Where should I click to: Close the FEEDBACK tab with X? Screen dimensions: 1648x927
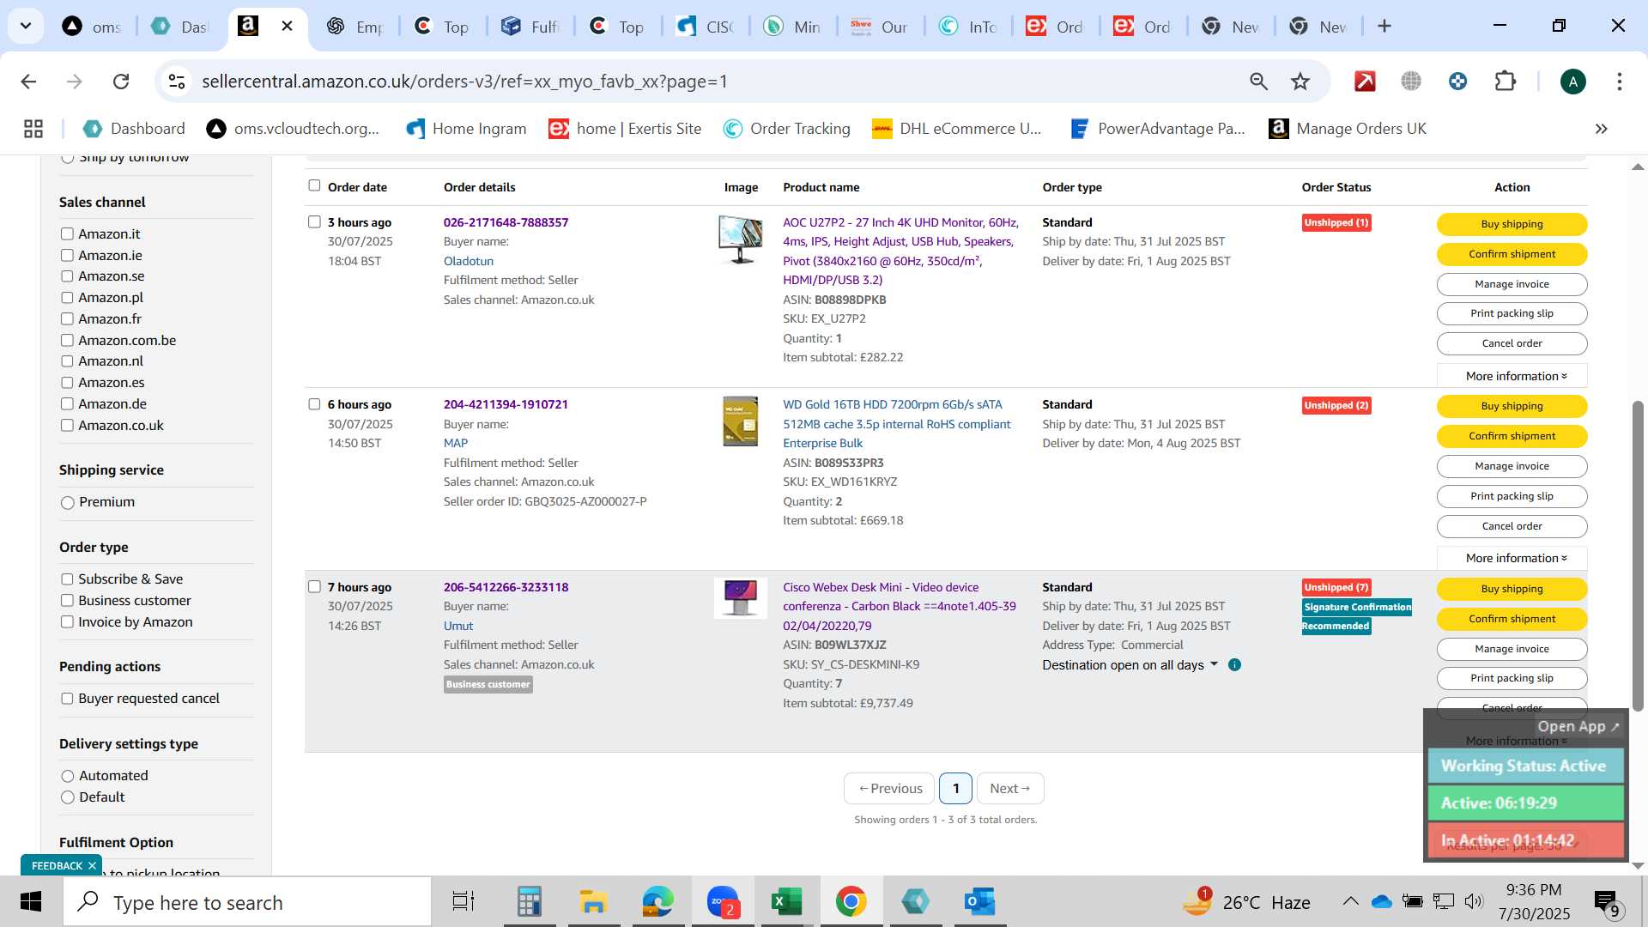(x=92, y=866)
